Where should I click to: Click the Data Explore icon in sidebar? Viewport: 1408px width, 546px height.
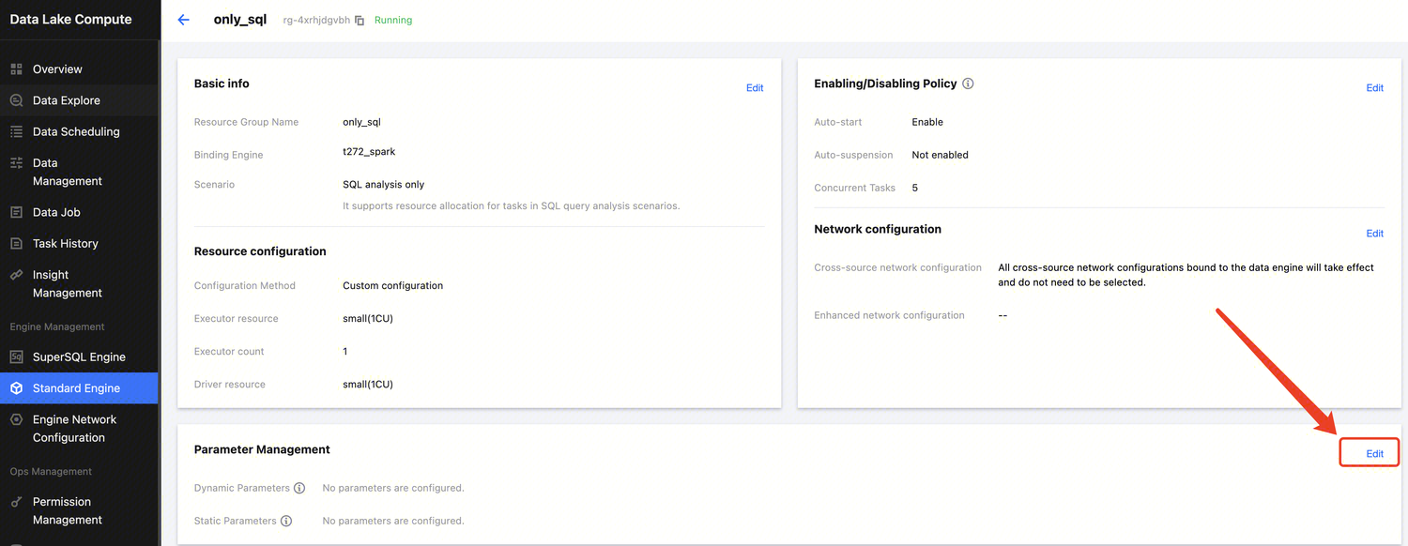[16, 100]
